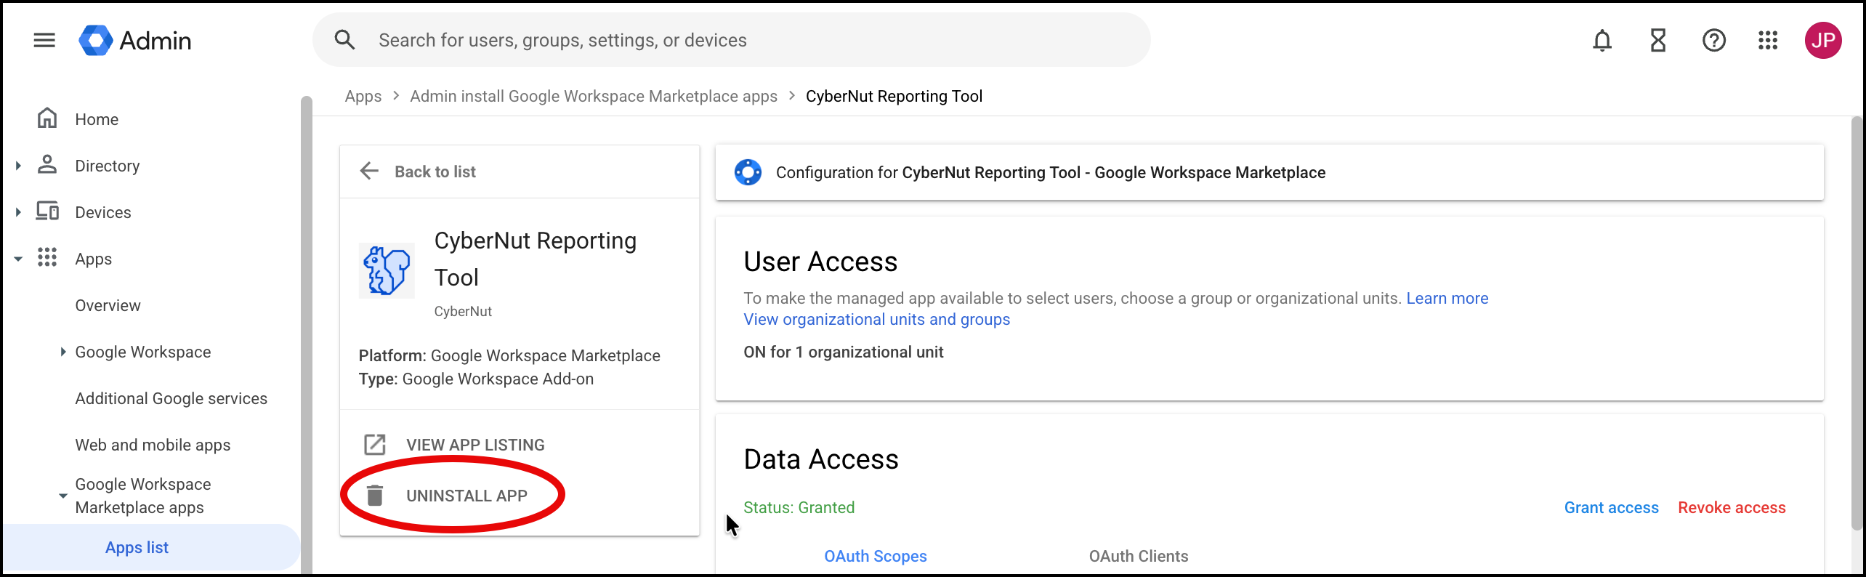Image resolution: width=1866 pixels, height=577 pixels.
Task: Click the 'Type: Google Workspace Add-on' line
Action: (476, 379)
